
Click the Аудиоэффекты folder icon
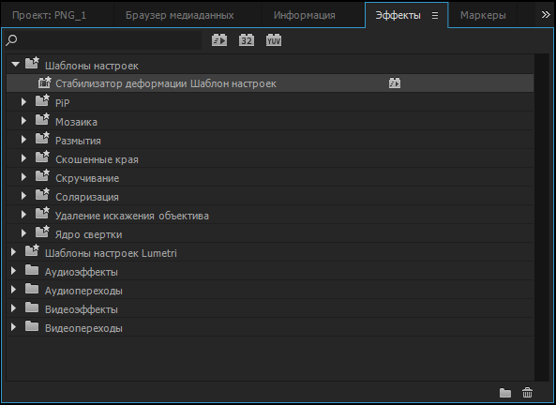pos(32,270)
